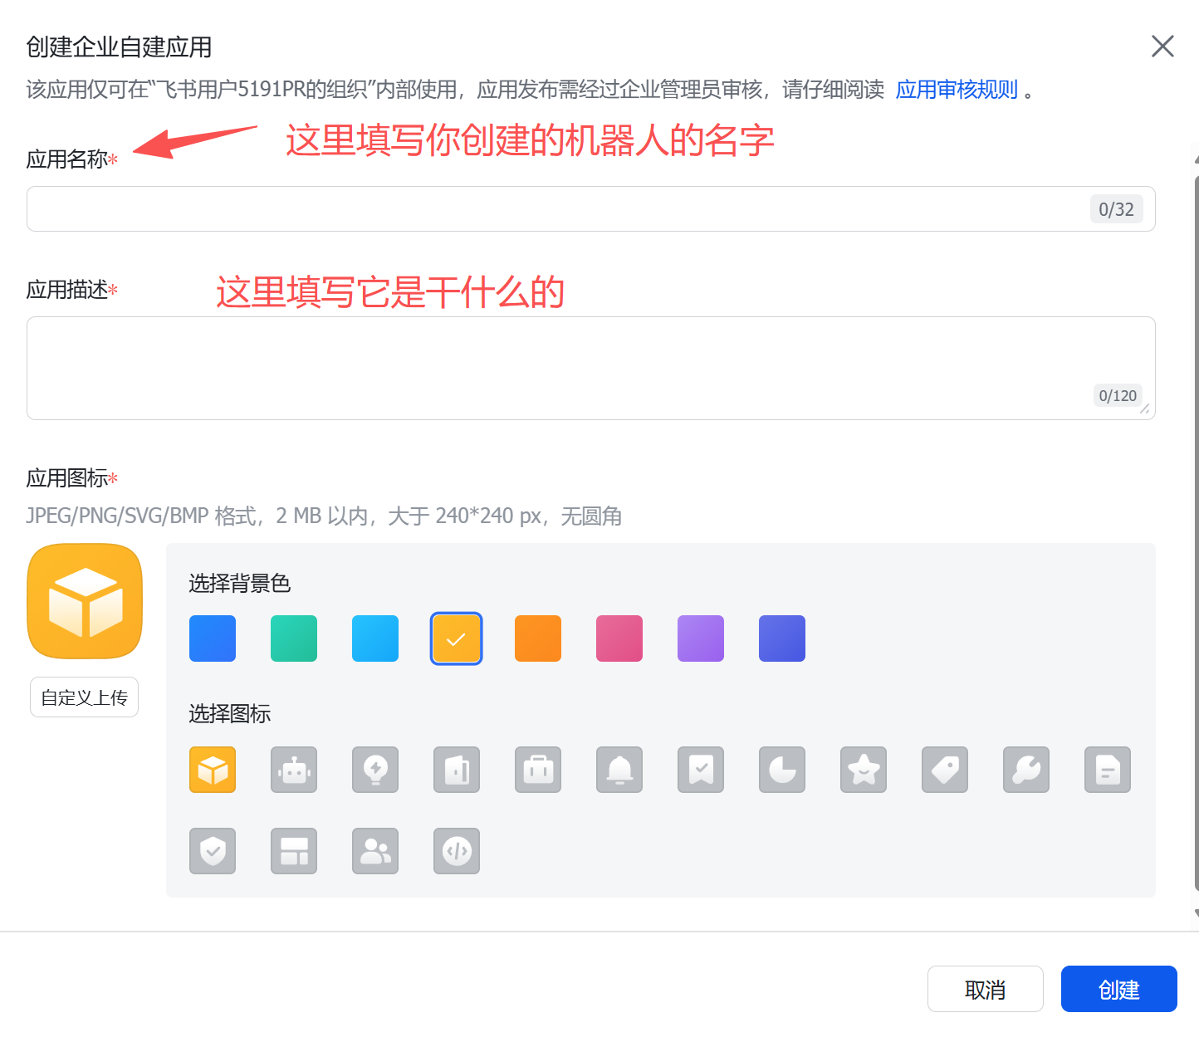Screen dimensions: 1199x1042
Task: Choose the people group icon
Action: pyautogui.click(x=374, y=851)
